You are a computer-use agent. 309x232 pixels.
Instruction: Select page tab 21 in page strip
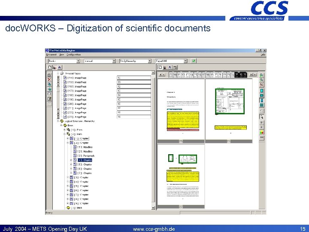pos(220,75)
